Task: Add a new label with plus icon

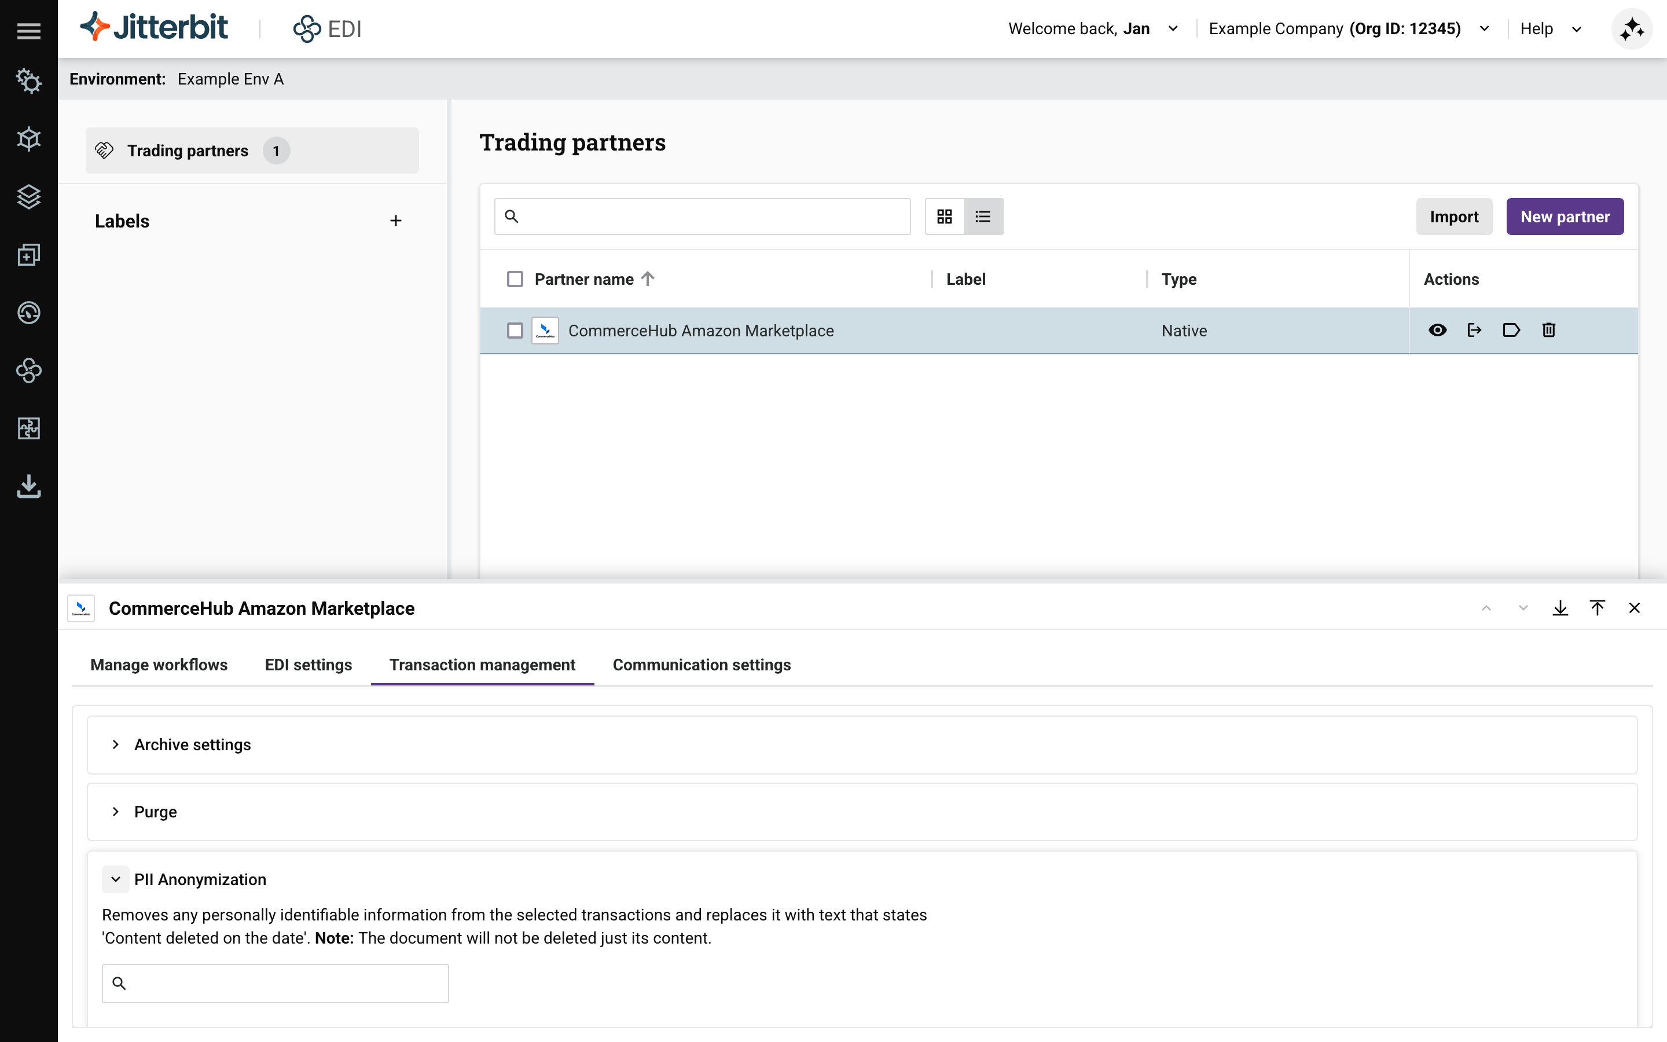Action: (x=395, y=221)
